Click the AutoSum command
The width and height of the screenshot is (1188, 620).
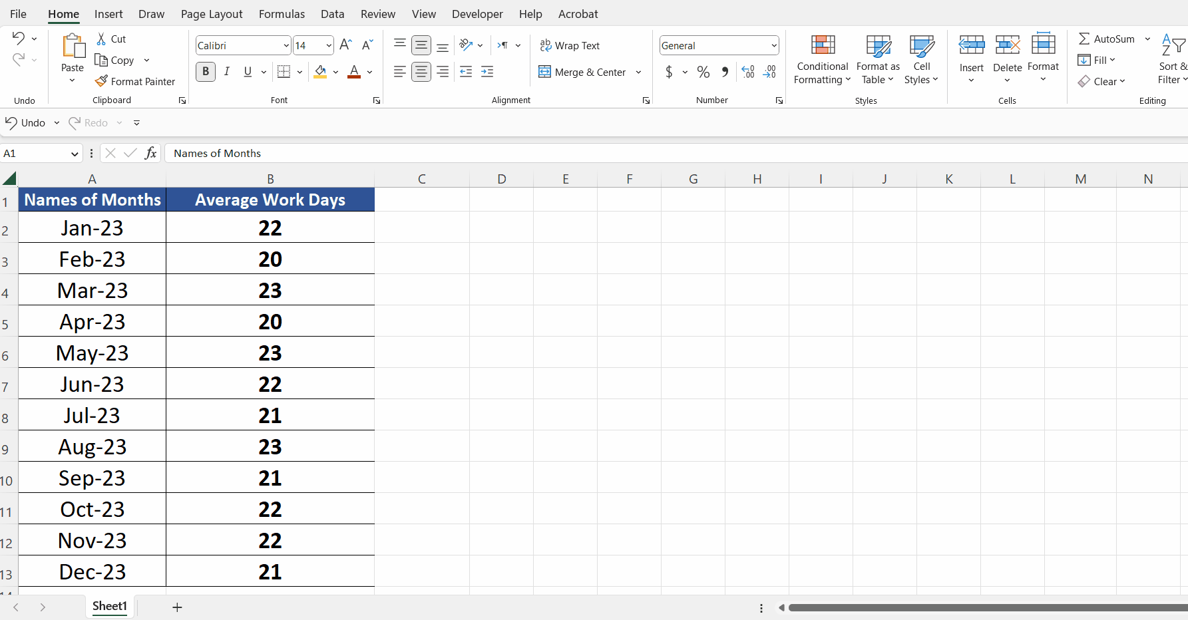tap(1106, 39)
